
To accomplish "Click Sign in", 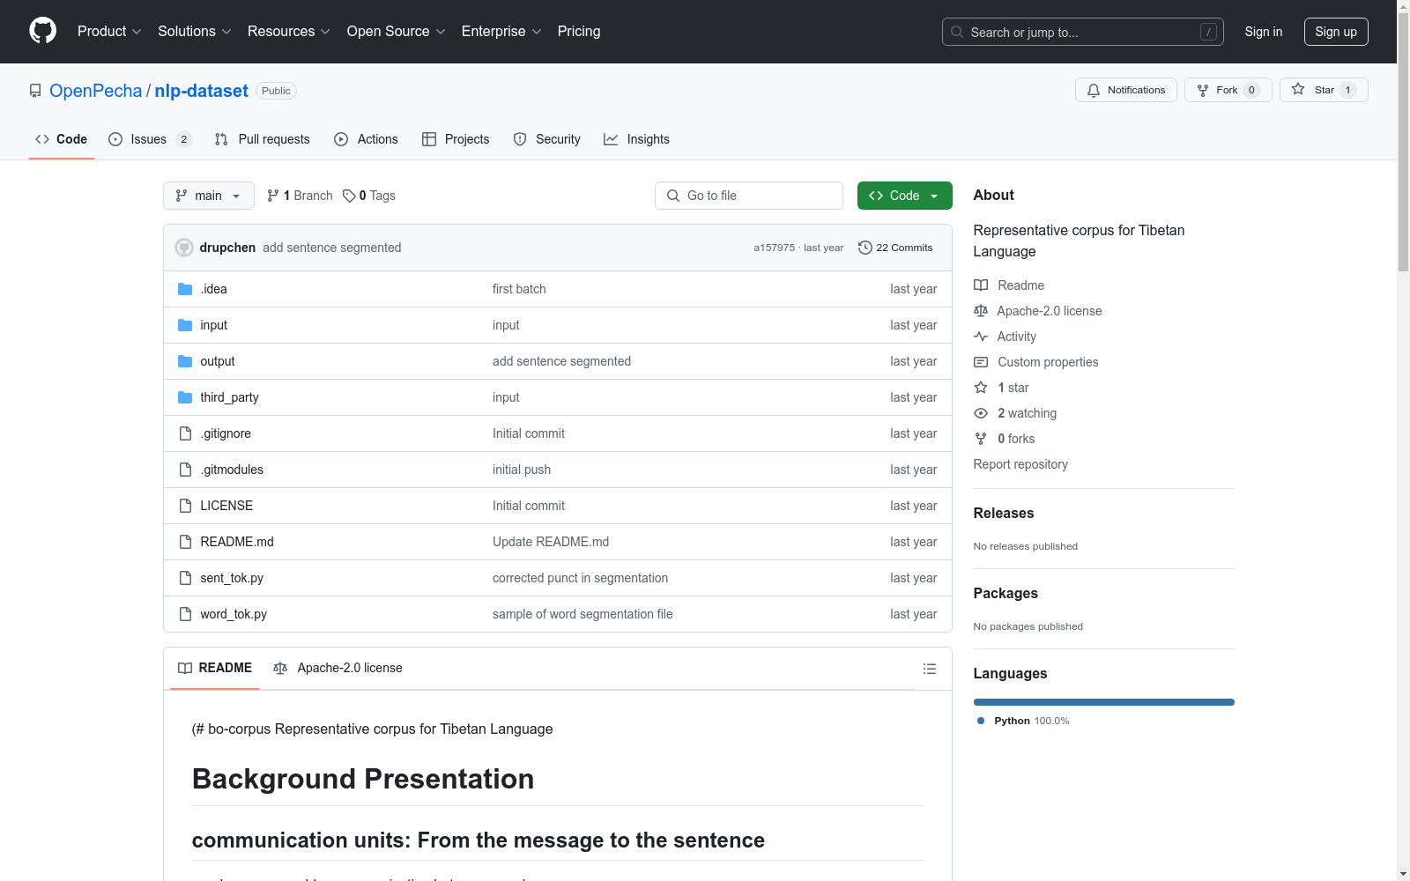I will pos(1264,32).
